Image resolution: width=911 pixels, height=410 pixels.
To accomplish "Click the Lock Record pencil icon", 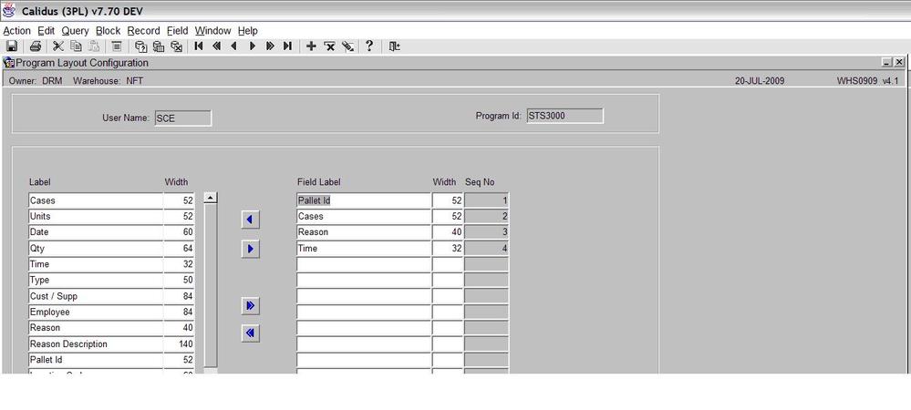I will [x=348, y=46].
